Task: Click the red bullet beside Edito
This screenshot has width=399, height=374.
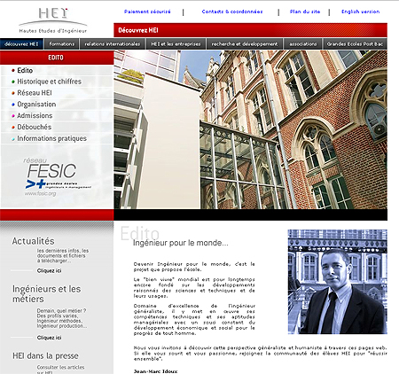Action: [13, 70]
